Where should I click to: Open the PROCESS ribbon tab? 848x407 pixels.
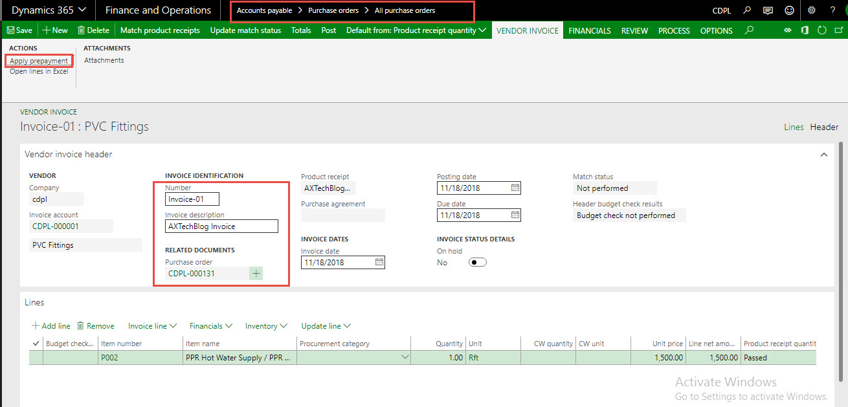pos(675,30)
